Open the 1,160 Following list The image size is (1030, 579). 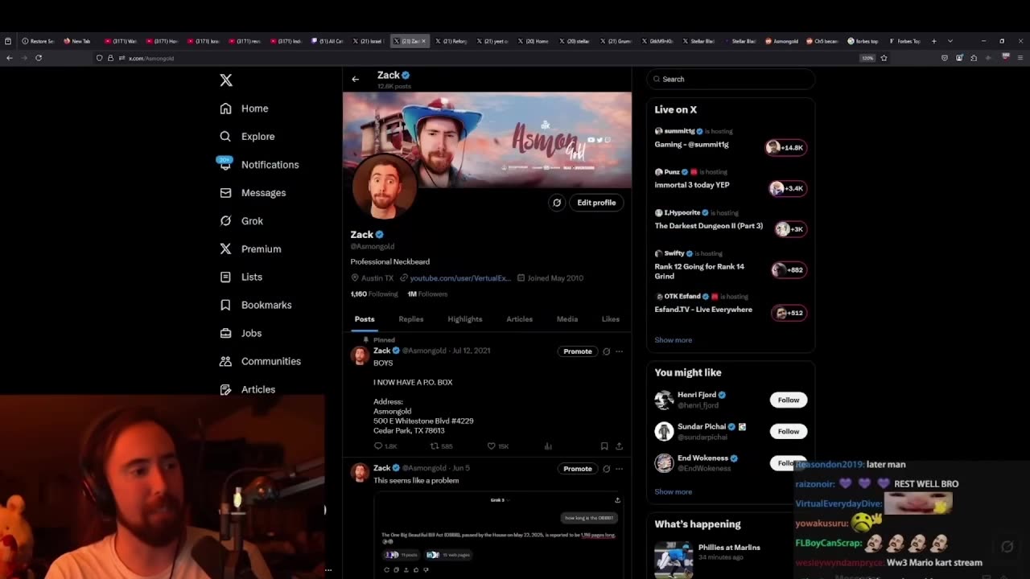tap(374, 294)
